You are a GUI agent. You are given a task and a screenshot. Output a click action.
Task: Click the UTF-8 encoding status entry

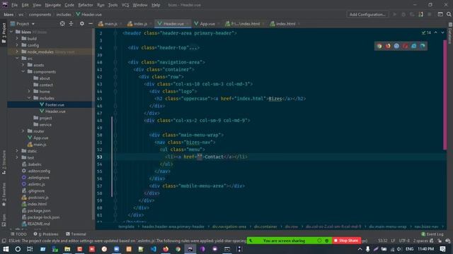(404, 241)
